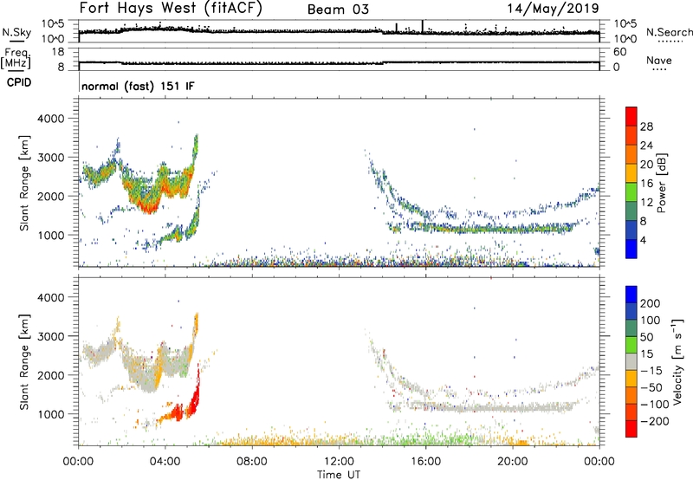The height and width of the screenshot is (480, 693).
Task: Click the 'Freq. [MHz]' label
Action: click(x=16, y=58)
